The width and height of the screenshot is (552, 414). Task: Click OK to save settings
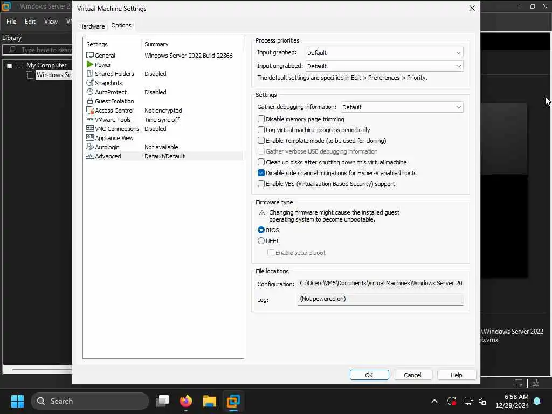369,375
